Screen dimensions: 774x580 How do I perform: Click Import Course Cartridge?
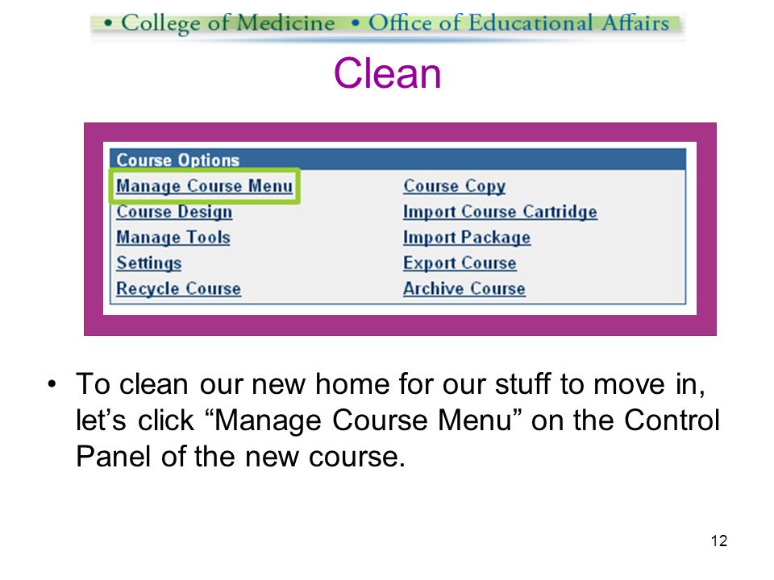click(500, 212)
